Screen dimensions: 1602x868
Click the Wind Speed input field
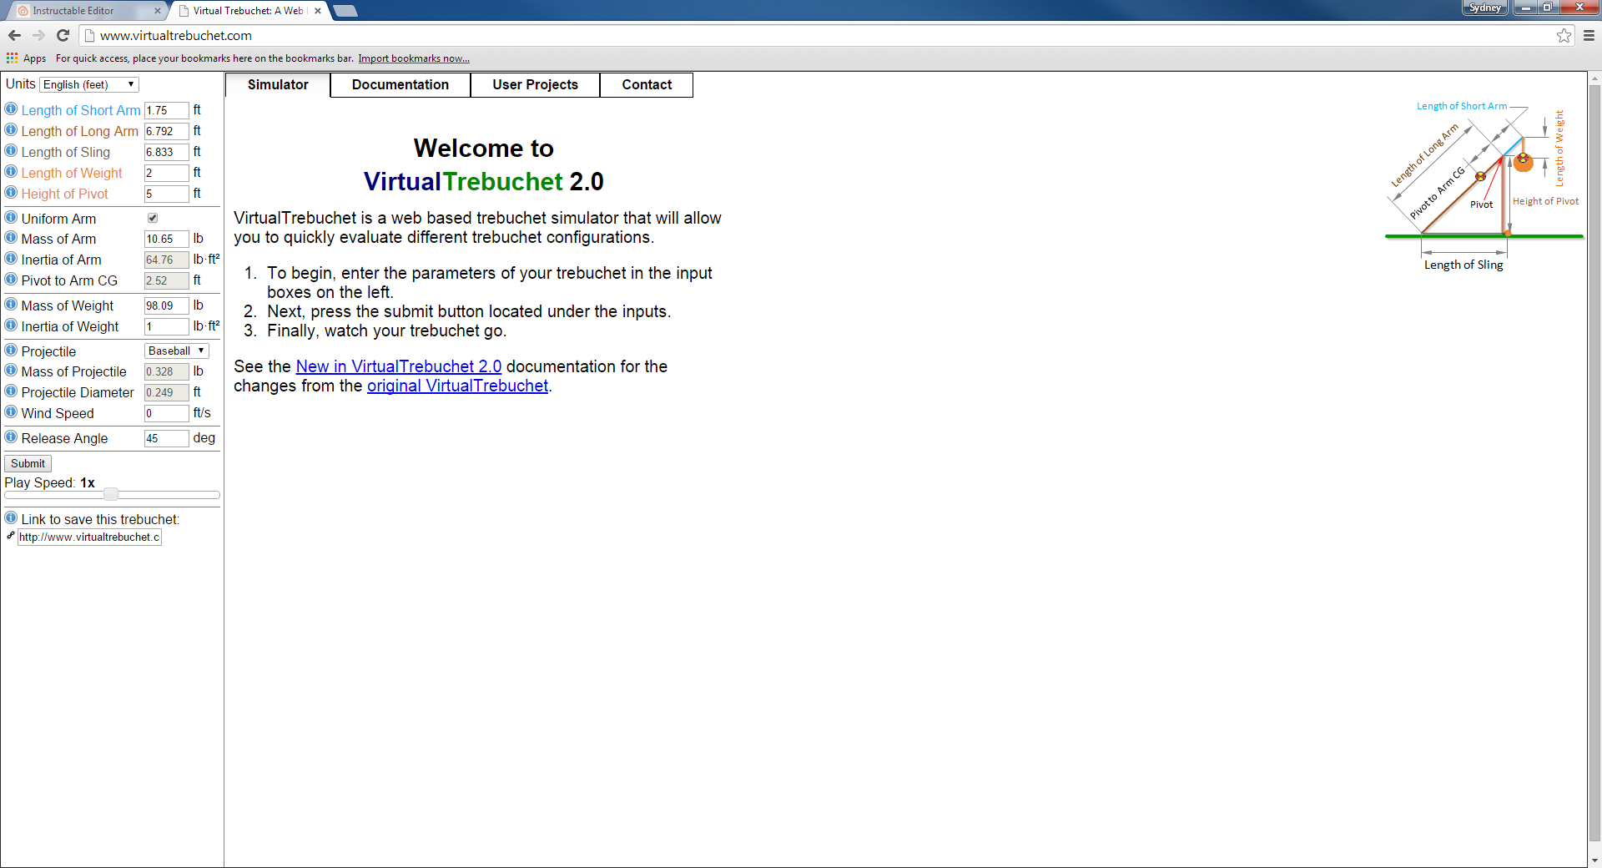pyautogui.click(x=166, y=413)
